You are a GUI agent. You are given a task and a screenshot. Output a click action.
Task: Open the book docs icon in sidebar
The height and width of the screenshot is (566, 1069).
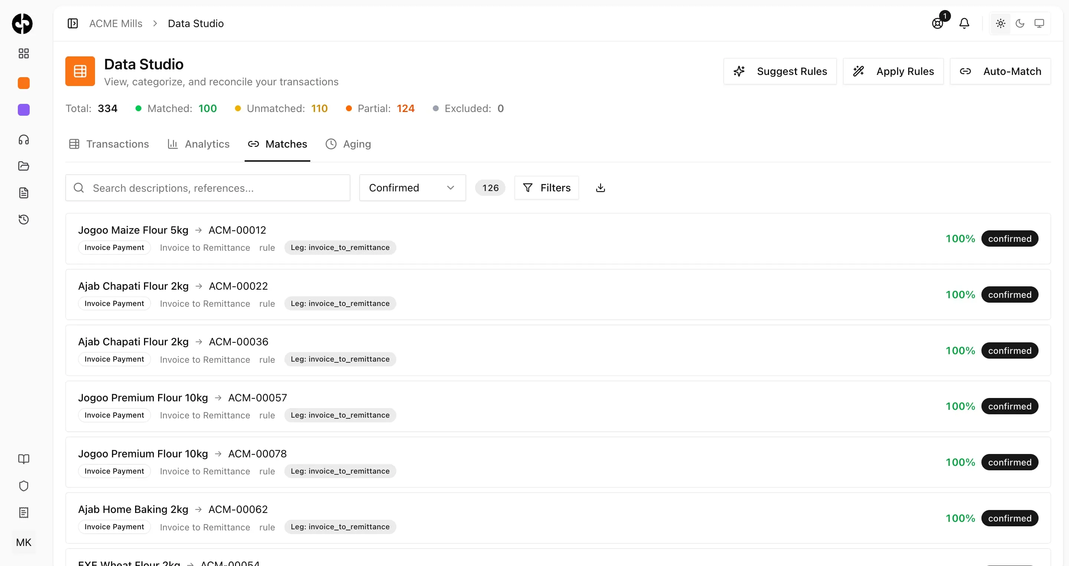click(24, 459)
